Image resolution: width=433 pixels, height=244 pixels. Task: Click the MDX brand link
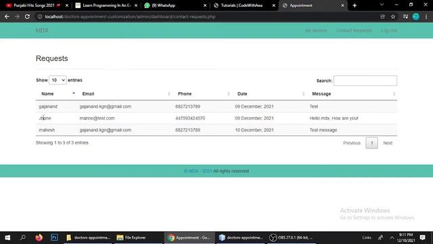(42, 30)
